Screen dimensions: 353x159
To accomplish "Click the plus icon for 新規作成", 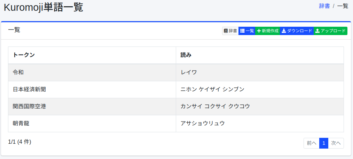I will coord(259,31).
